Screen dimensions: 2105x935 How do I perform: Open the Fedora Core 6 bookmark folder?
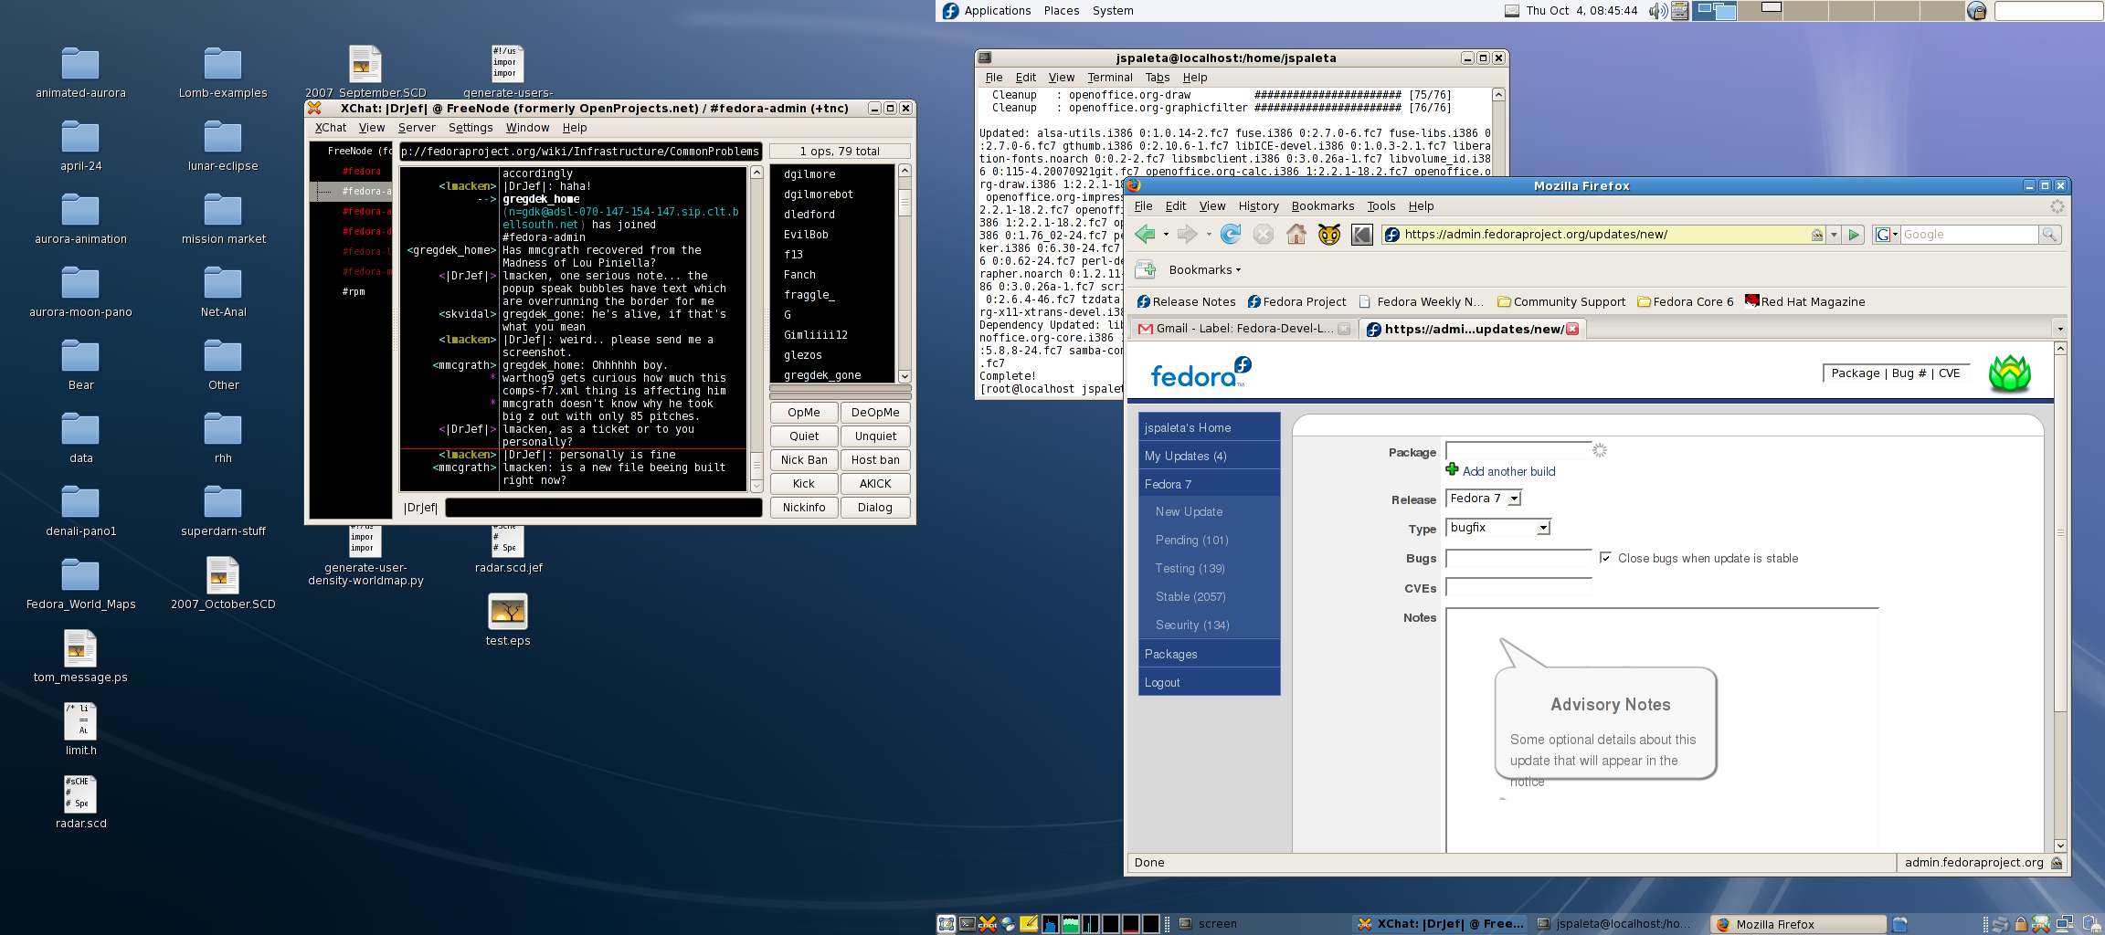coord(1686,302)
